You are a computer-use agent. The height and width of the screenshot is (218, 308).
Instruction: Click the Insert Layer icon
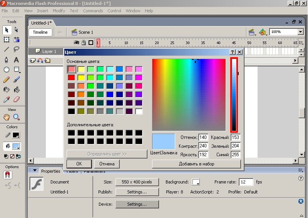point(32,61)
